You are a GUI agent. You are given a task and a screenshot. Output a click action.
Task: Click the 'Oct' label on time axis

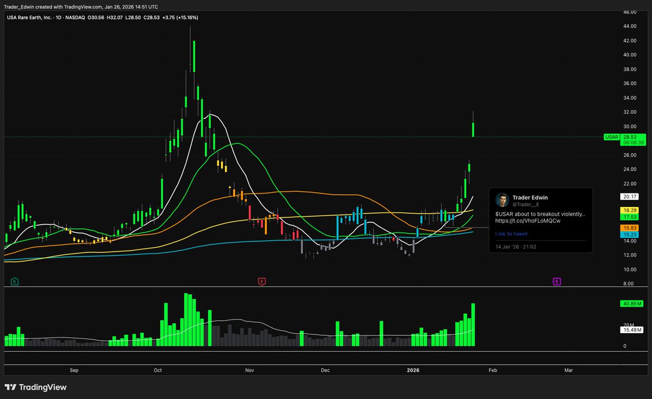(158, 370)
